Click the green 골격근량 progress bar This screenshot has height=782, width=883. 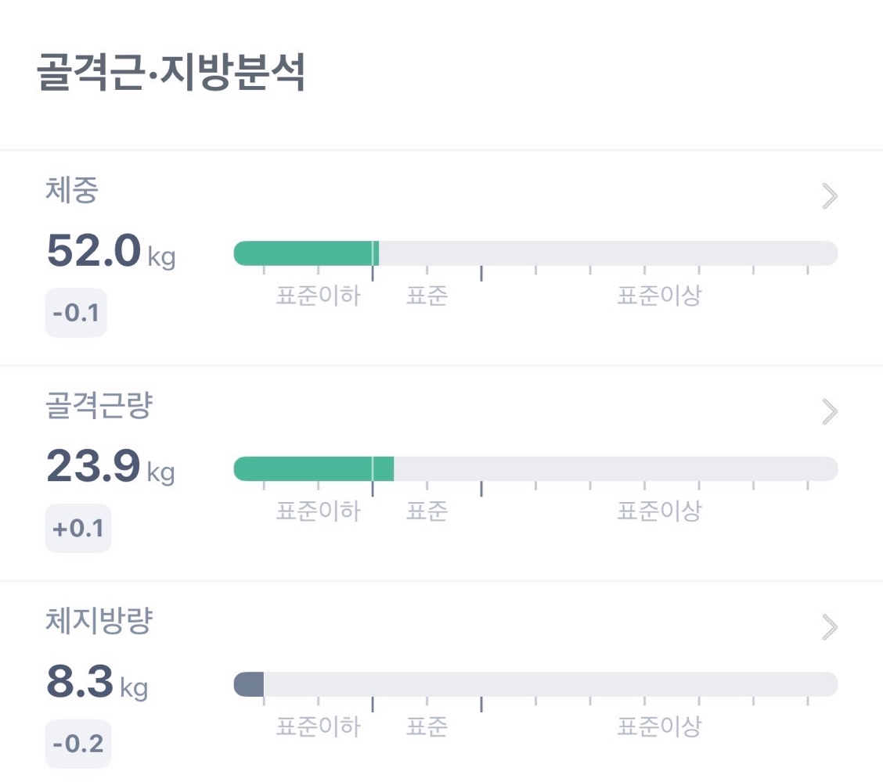[535, 468]
